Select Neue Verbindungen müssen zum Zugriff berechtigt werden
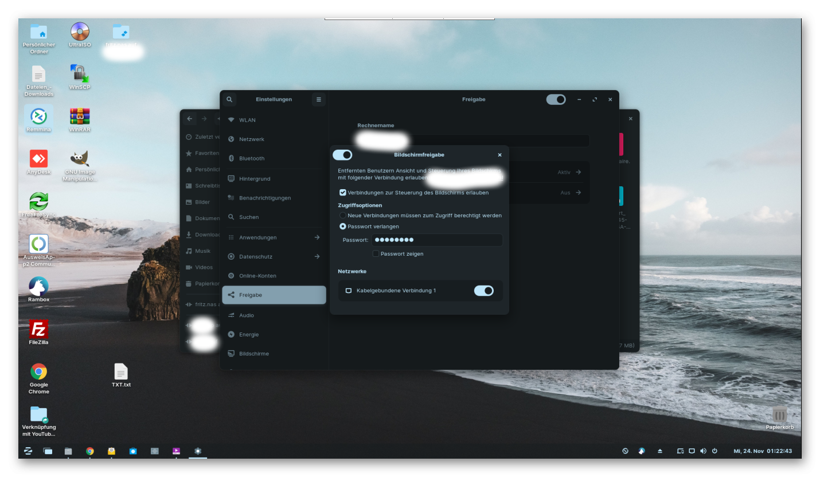820x477 pixels. point(343,216)
